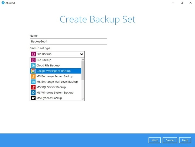Click the MS Hyper-V Backup icon

(33, 98)
